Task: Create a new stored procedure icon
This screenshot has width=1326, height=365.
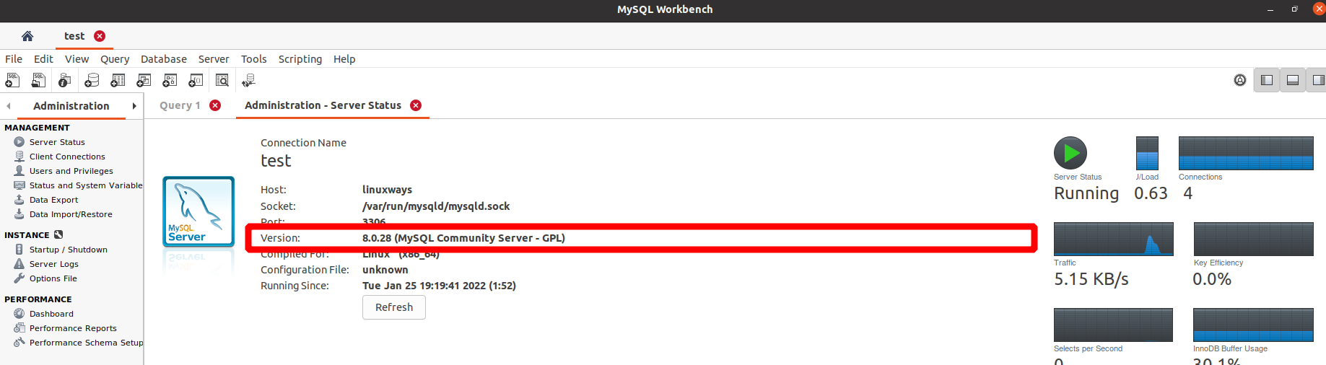Action: click(170, 80)
